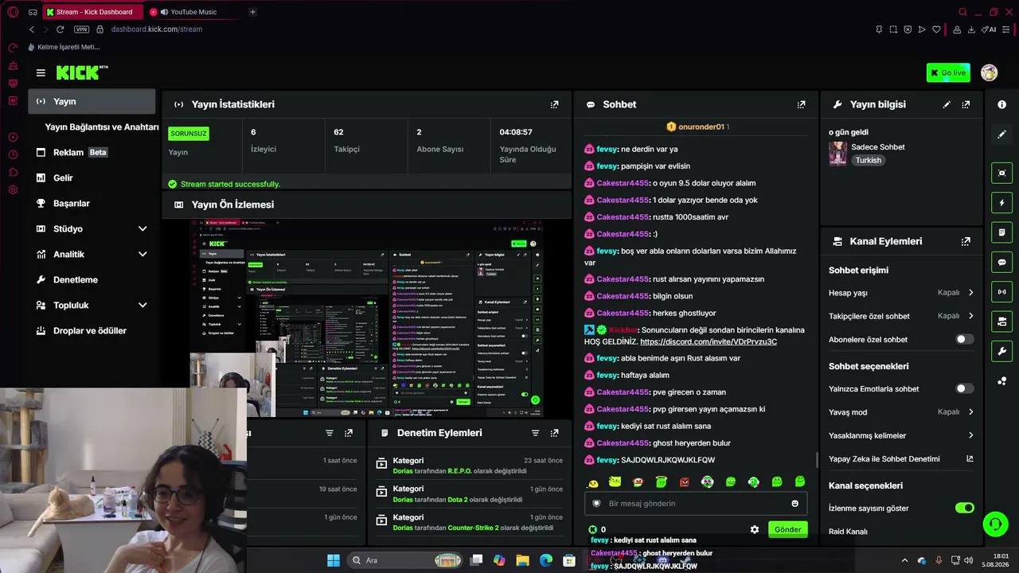
Task: Pop out the Yayın bilgisi panel
Action: tap(966, 104)
